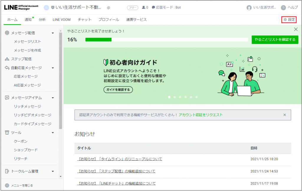This screenshot has height=191, width=302.
Task: Click the メッセージ配信 broadcast icon
Action: tap(7, 33)
